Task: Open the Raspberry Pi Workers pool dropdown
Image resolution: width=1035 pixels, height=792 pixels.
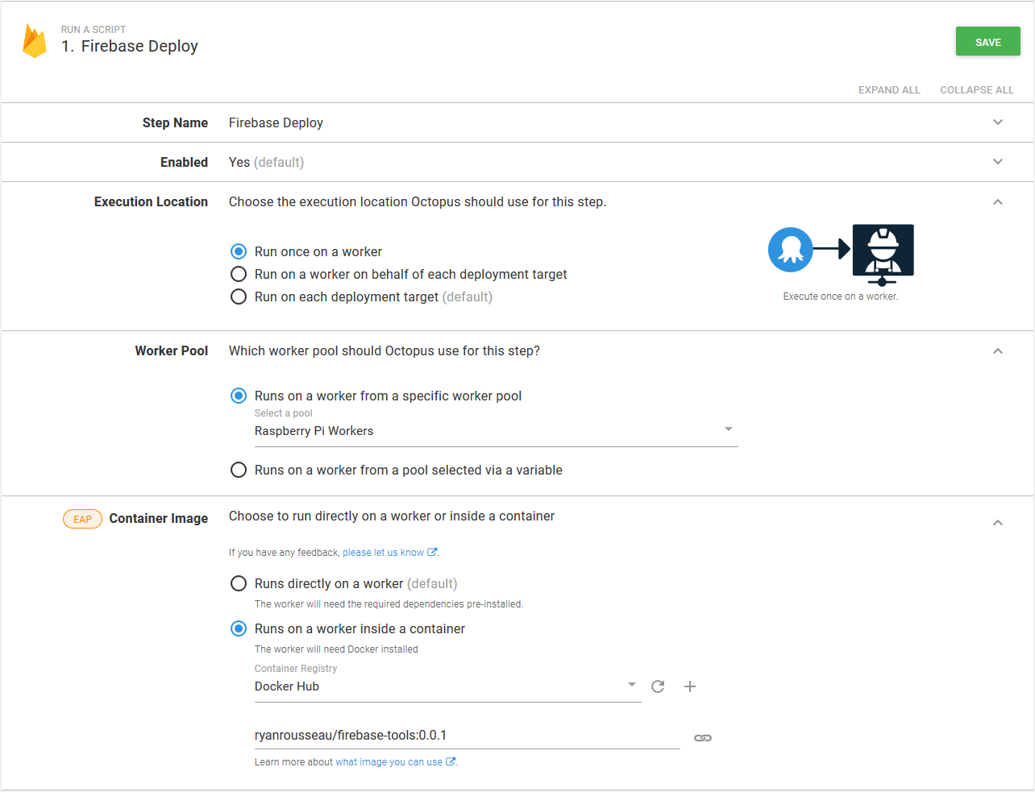Action: (728, 429)
